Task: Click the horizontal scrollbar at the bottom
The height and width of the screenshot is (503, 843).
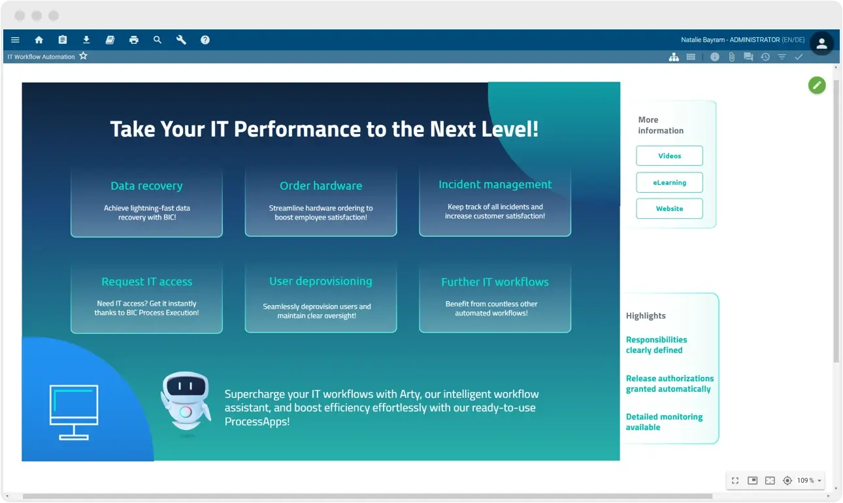Action: tap(367, 496)
